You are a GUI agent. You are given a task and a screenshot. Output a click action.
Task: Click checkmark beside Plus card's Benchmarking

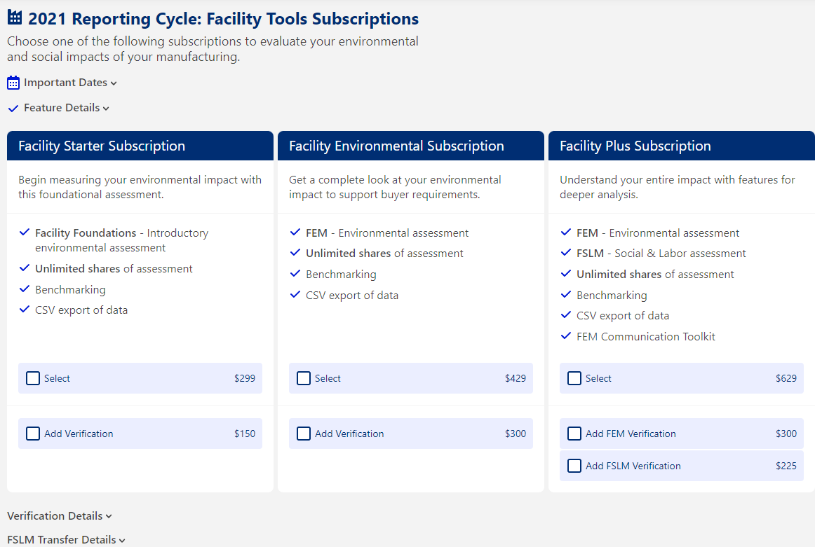[x=566, y=294]
